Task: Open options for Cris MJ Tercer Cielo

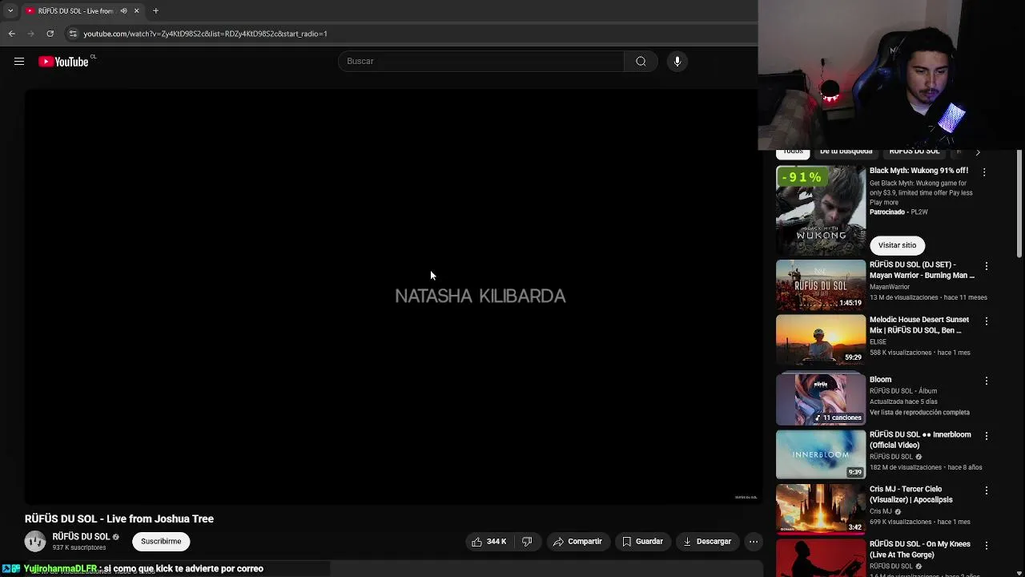Action: pos(987,490)
